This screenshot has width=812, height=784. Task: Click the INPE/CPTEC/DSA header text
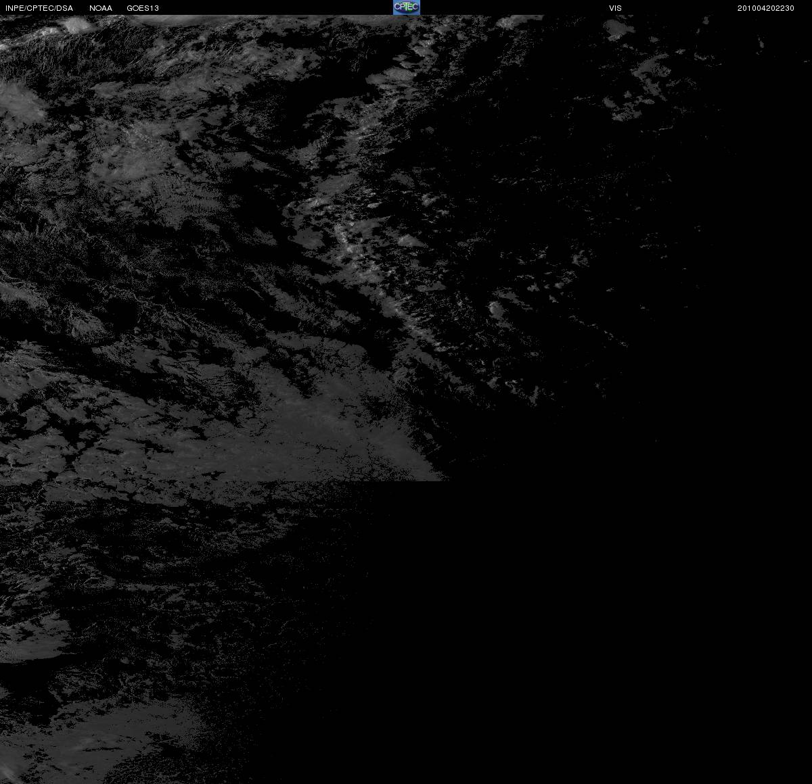click(x=39, y=8)
